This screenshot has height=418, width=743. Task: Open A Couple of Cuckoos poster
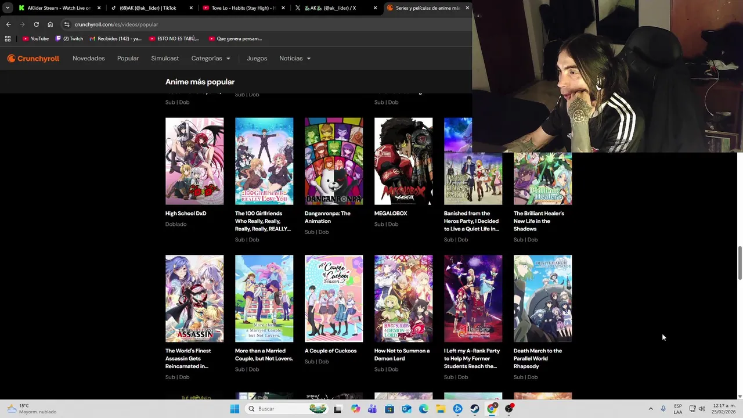[x=334, y=298]
